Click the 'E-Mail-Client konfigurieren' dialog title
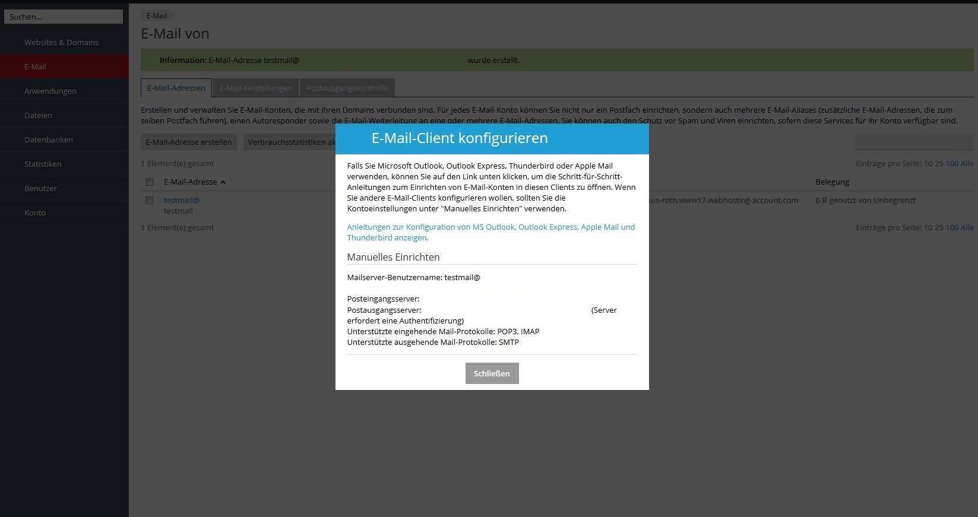 point(460,138)
